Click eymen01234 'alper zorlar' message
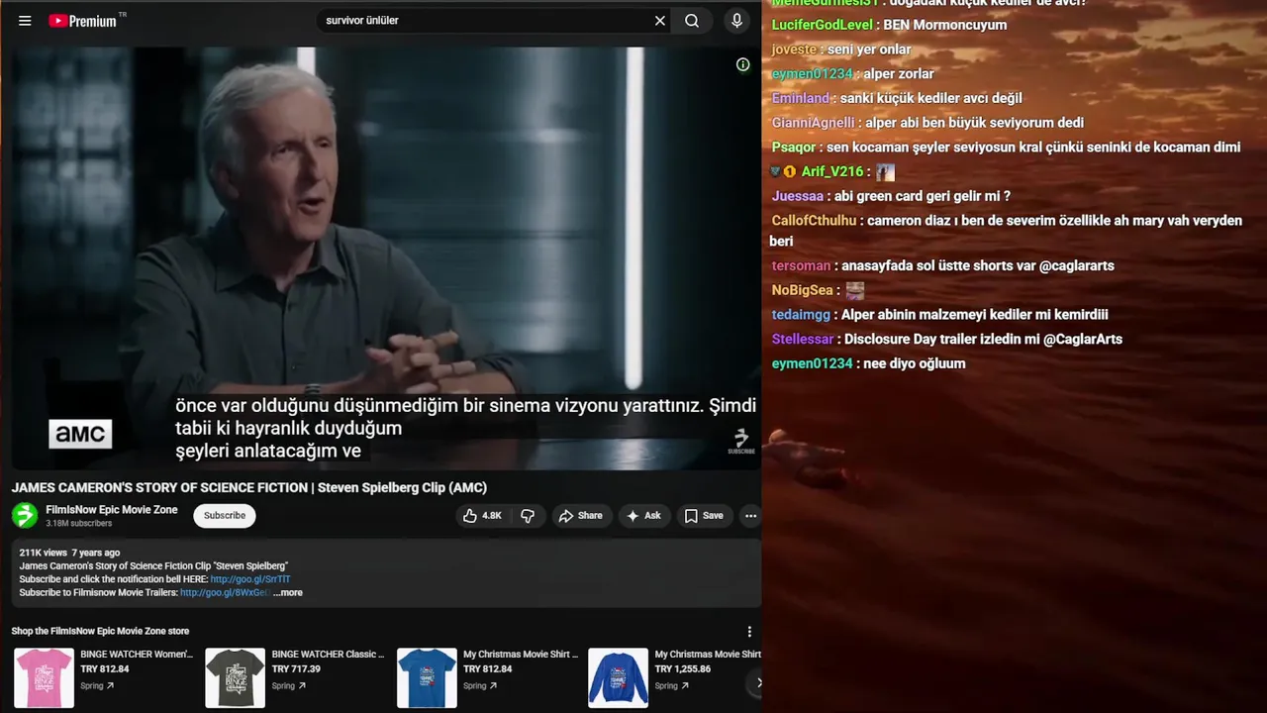The image size is (1267, 713). [899, 74]
